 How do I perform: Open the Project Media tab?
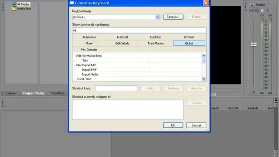tap(33, 93)
